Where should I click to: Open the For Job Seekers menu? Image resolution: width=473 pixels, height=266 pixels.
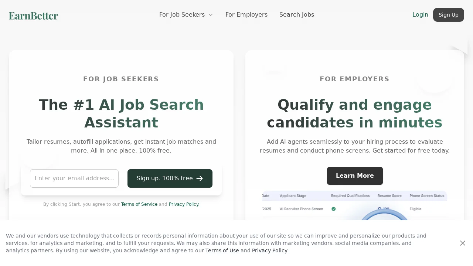click(182, 15)
